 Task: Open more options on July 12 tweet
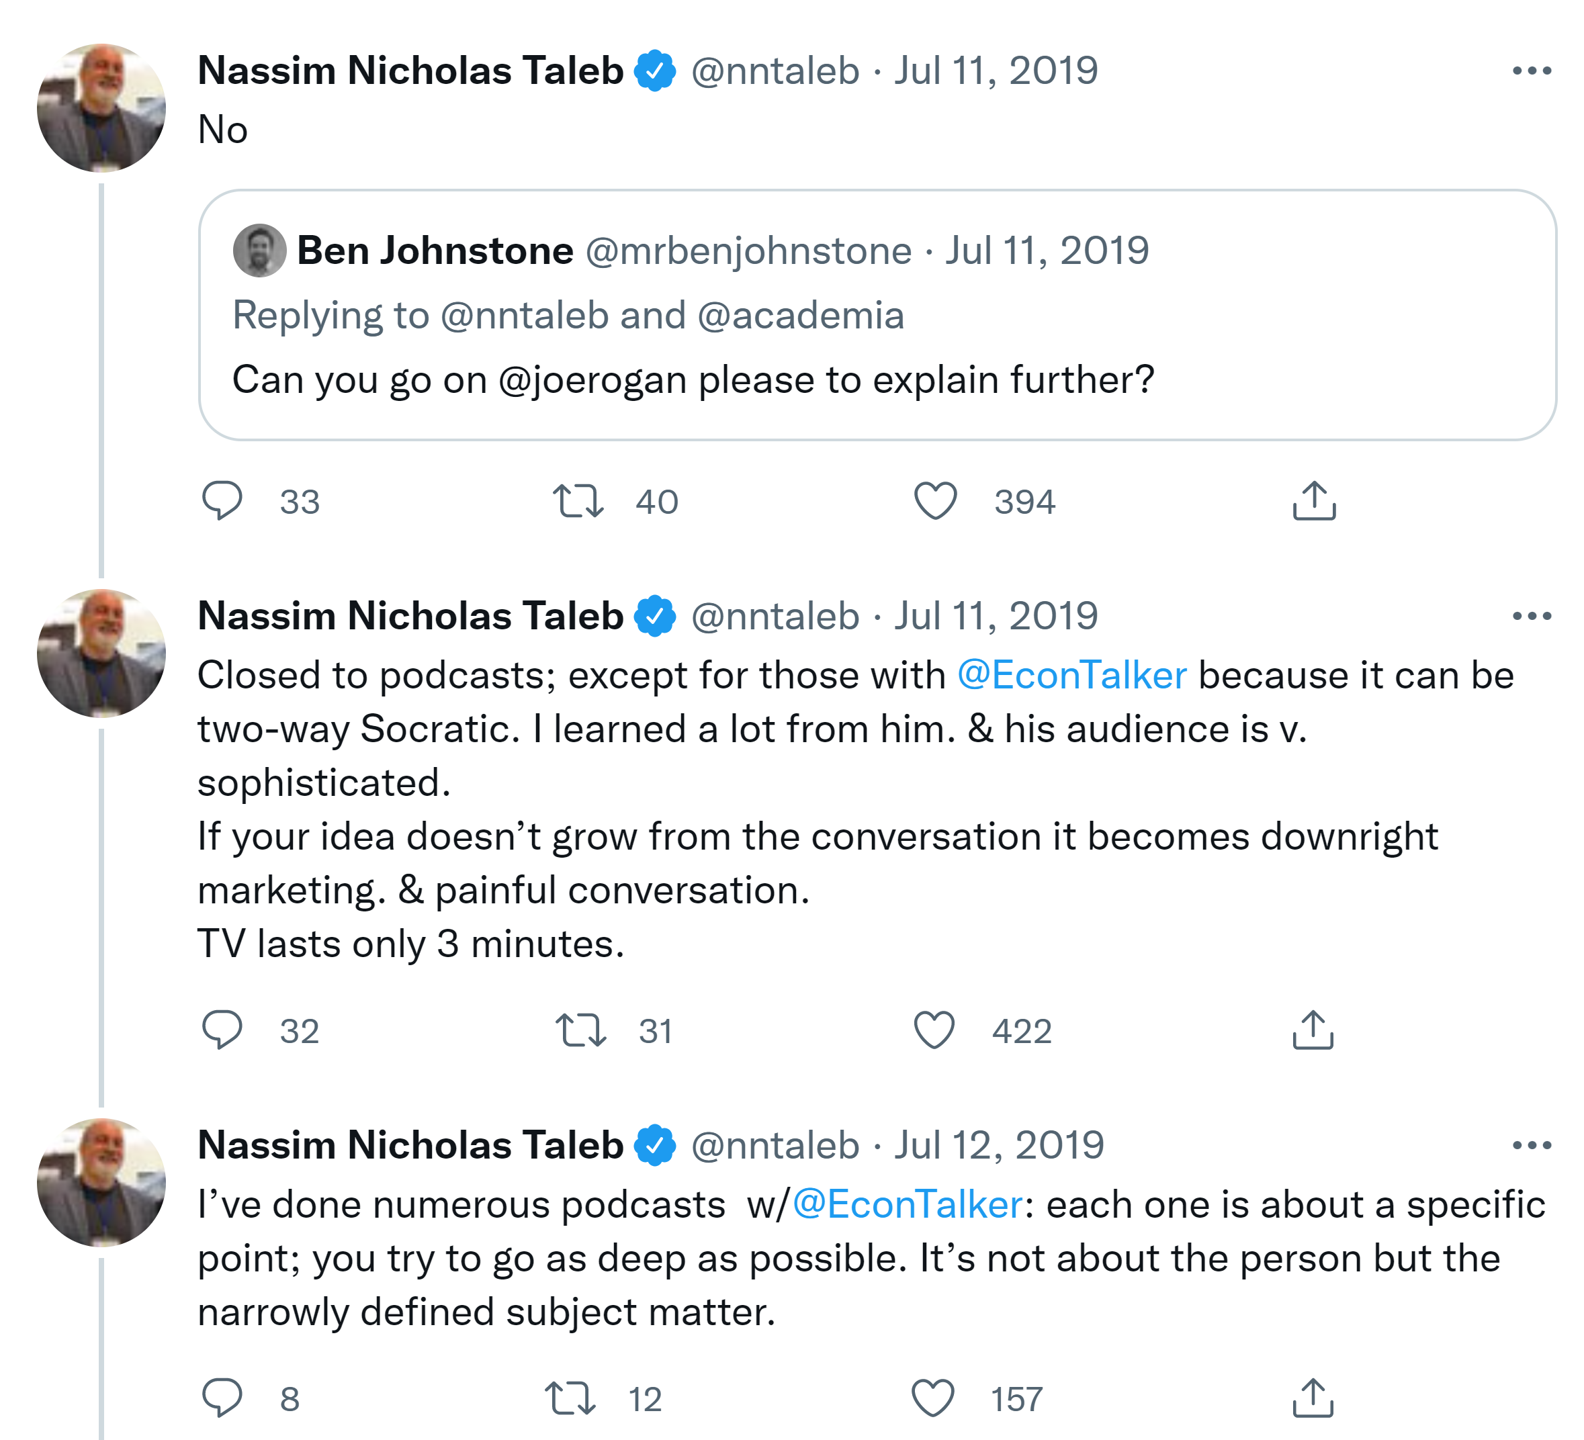coord(1532,1145)
